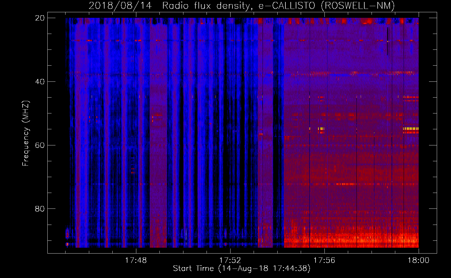Screen dimensions: 451x278
Task: Click the '17:56' time tick label
Action: click(324, 260)
